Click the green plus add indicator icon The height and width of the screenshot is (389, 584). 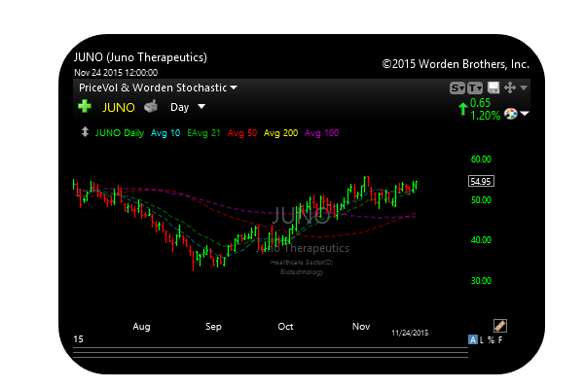(x=85, y=107)
